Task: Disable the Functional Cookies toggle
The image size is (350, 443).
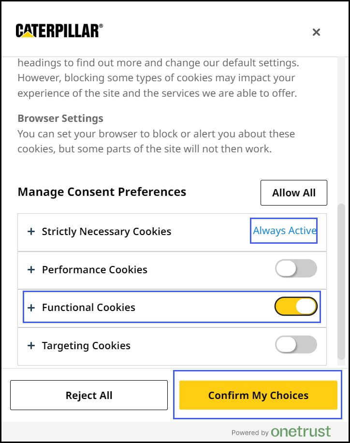Action: (296, 307)
